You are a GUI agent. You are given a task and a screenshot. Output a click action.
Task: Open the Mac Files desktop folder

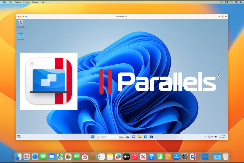[x=21, y=35]
